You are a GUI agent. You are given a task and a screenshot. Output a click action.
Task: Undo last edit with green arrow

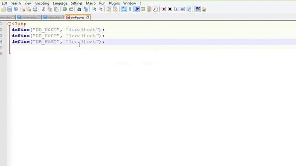pos(65,9)
